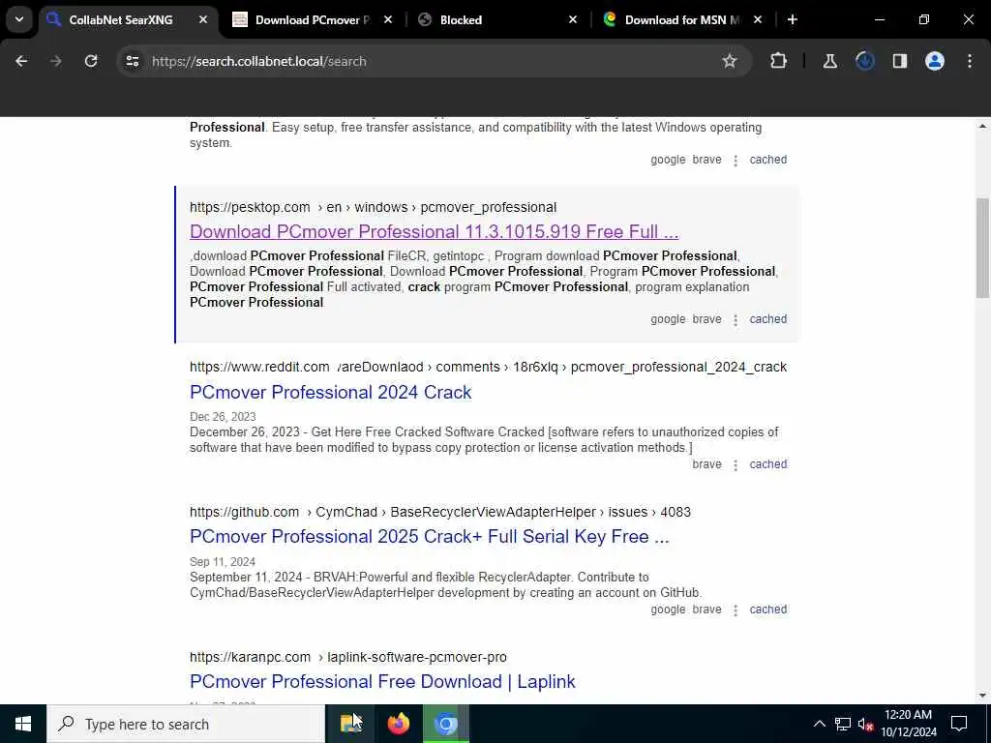Open PCmover Professional Free Download Laplink result

click(x=382, y=682)
